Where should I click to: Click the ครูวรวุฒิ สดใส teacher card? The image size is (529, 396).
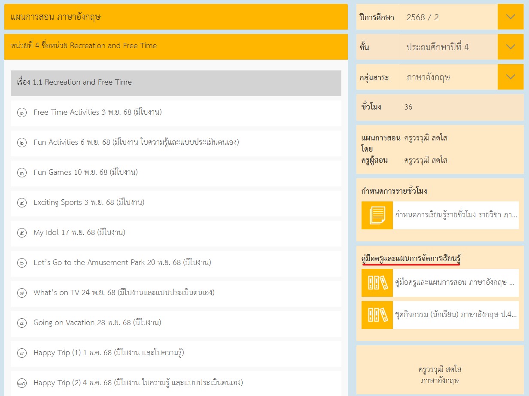[x=440, y=375]
